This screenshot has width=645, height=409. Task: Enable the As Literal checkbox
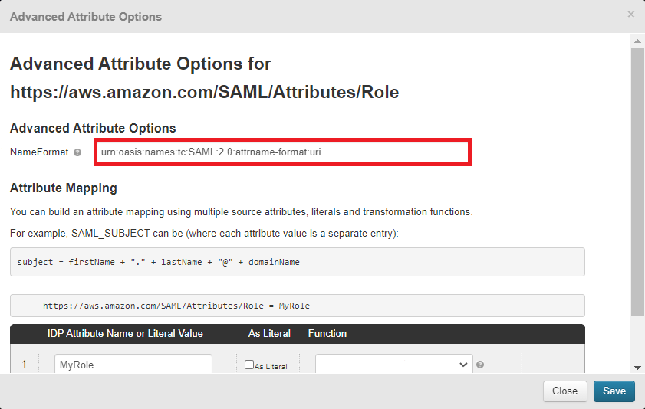pos(249,365)
